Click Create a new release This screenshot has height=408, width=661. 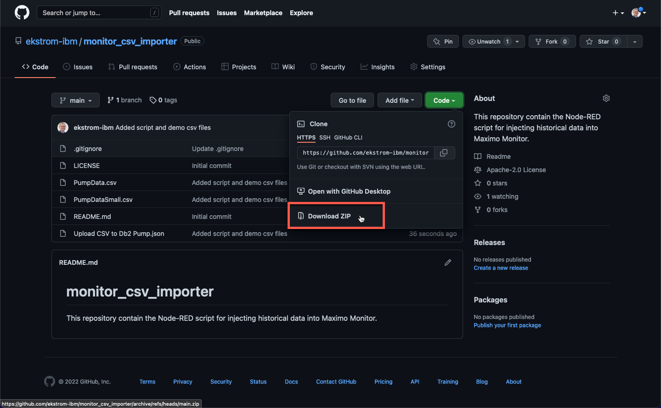[x=501, y=268]
